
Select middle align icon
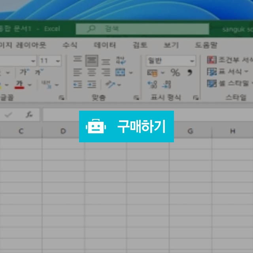[x=92, y=60]
